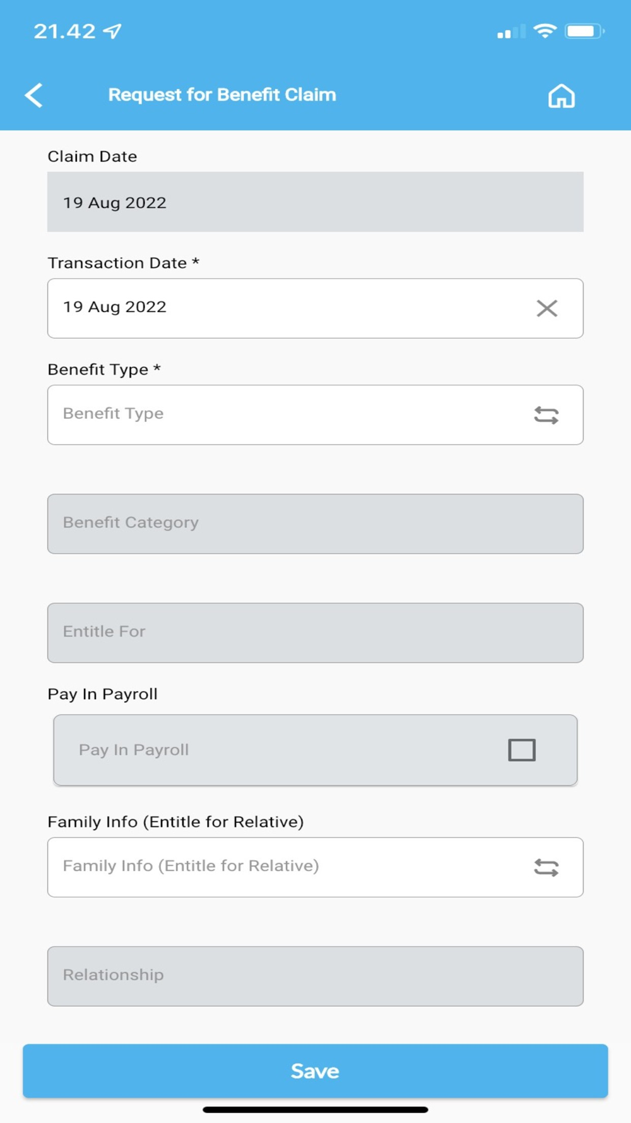Check the Pay In Payroll checkbox
The height and width of the screenshot is (1123, 631).
coord(522,750)
